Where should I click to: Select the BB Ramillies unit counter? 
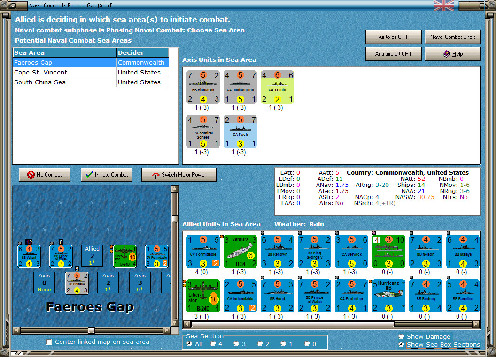pos(463,296)
